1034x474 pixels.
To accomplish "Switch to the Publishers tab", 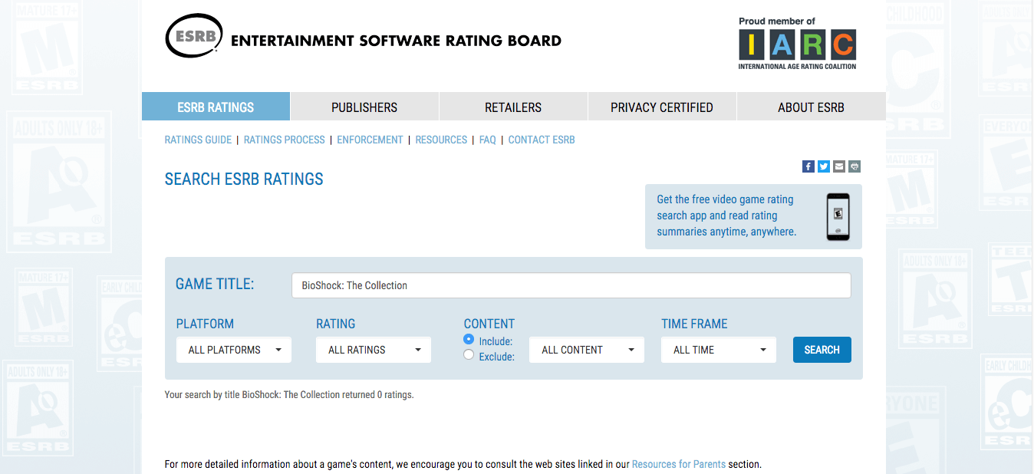I will pos(364,107).
